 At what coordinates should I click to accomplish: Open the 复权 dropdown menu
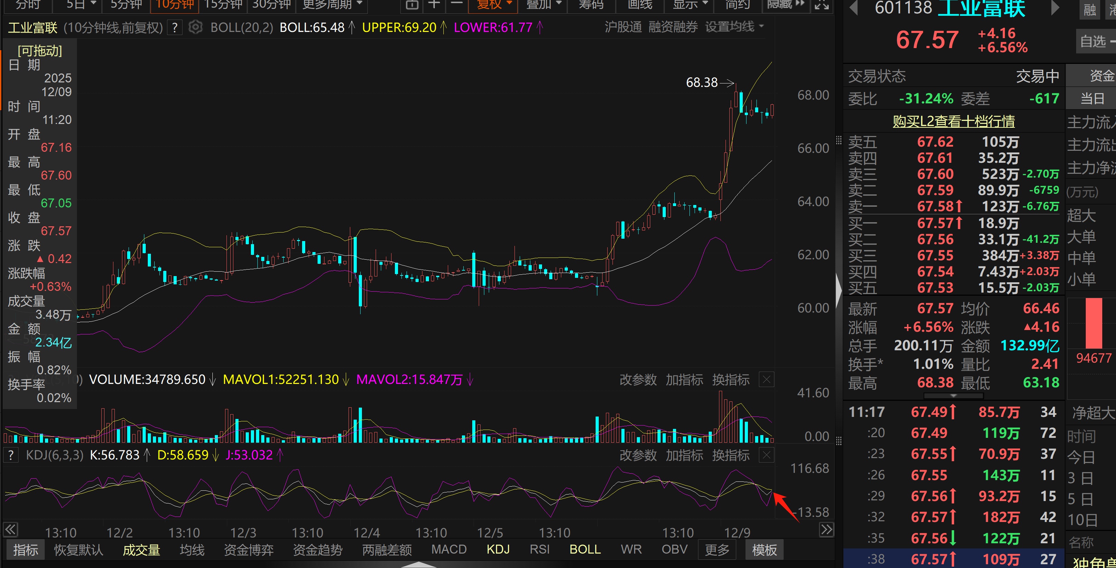click(x=494, y=5)
